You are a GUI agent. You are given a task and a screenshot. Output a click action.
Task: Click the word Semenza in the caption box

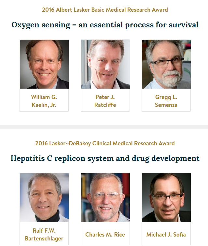click(x=166, y=105)
